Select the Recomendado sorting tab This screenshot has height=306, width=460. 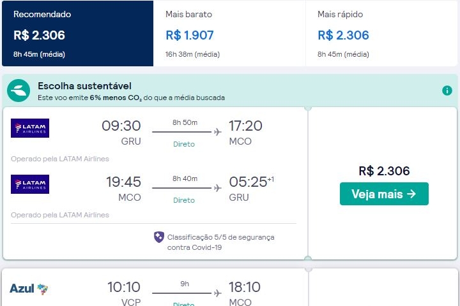[x=77, y=33]
